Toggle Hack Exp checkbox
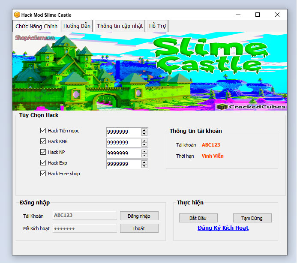Image resolution: width=297 pixels, height=264 pixels. [43, 163]
